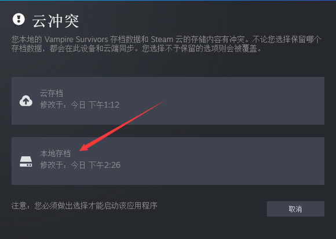Click 今日 in the local save timestamp
The height and width of the screenshot is (239, 336).
pyautogui.click(x=78, y=165)
